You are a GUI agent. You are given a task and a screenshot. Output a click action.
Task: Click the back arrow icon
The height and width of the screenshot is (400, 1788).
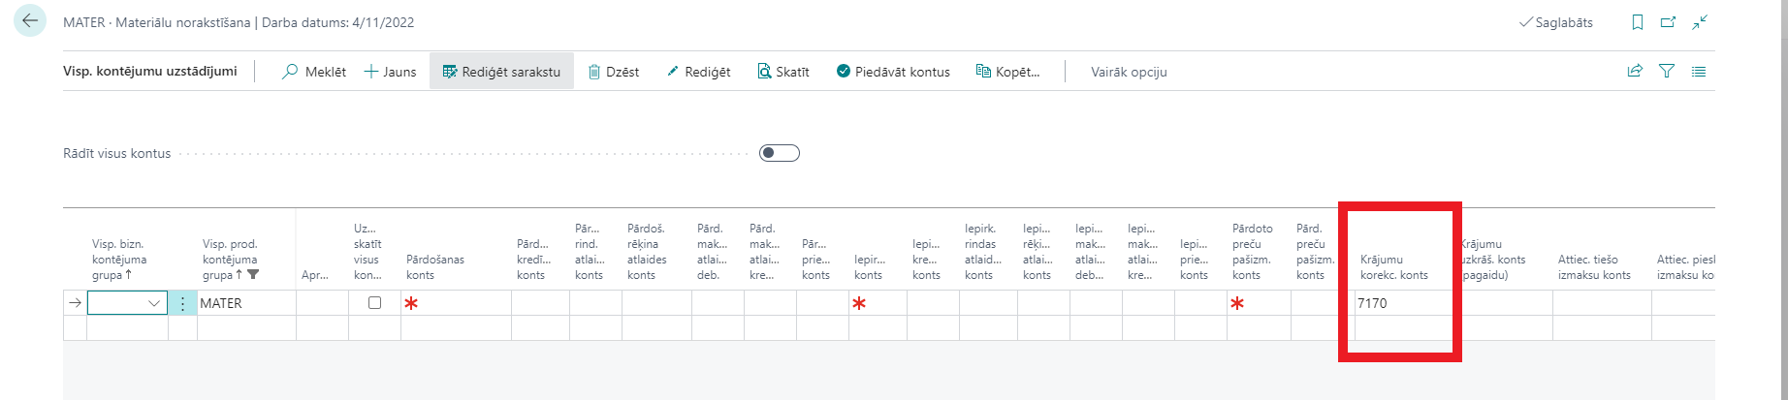[x=30, y=21]
